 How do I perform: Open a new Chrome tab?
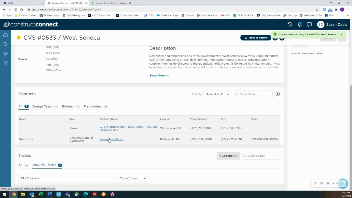click(x=137, y=3)
